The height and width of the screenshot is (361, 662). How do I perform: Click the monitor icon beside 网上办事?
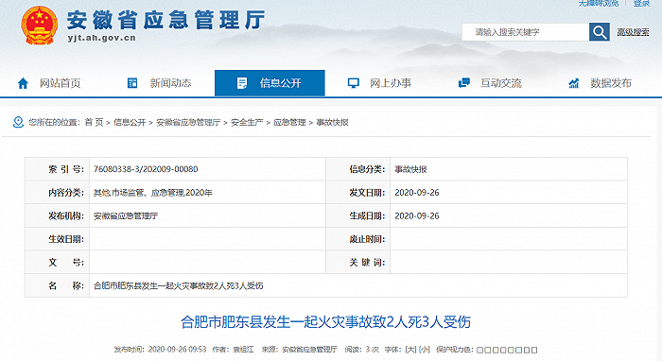coord(353,83)
